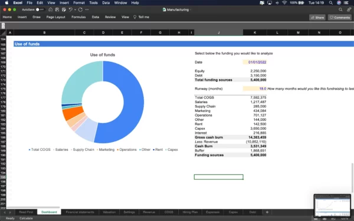
Task: Click the outline level buttons at top left
Action: [x=3, y=26]
